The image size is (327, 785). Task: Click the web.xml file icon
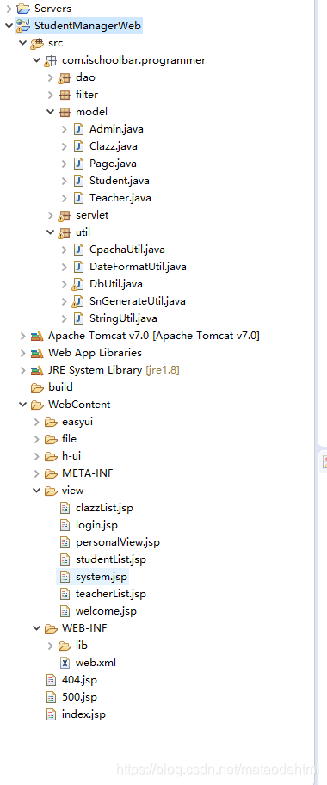click(65, 663)
